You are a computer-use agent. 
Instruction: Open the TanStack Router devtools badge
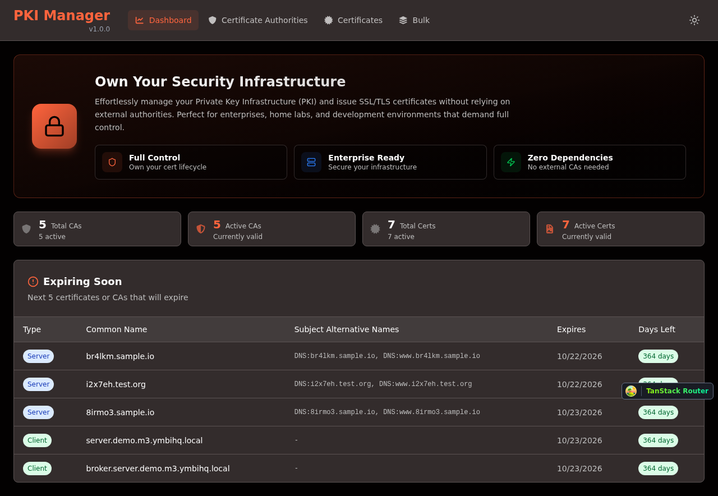pos(668,391)
